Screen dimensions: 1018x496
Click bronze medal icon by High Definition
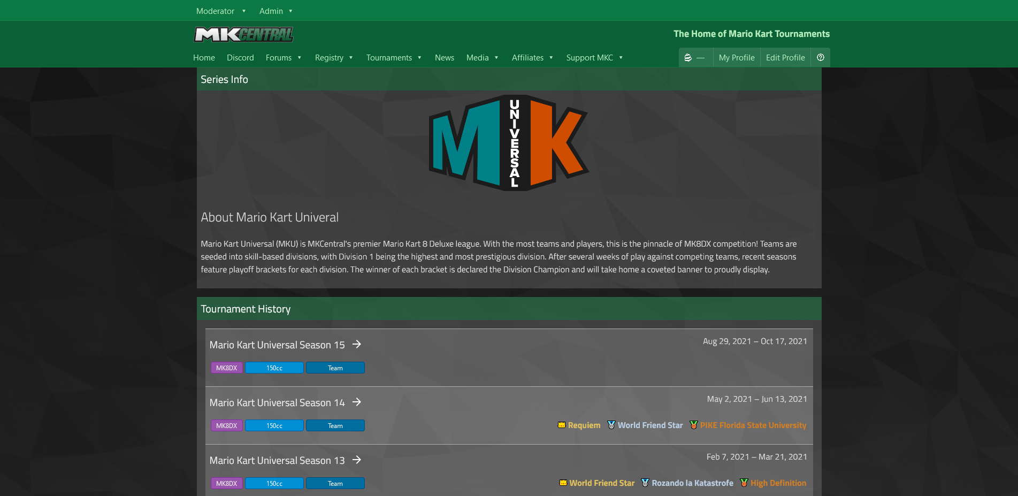click(744, 483)
